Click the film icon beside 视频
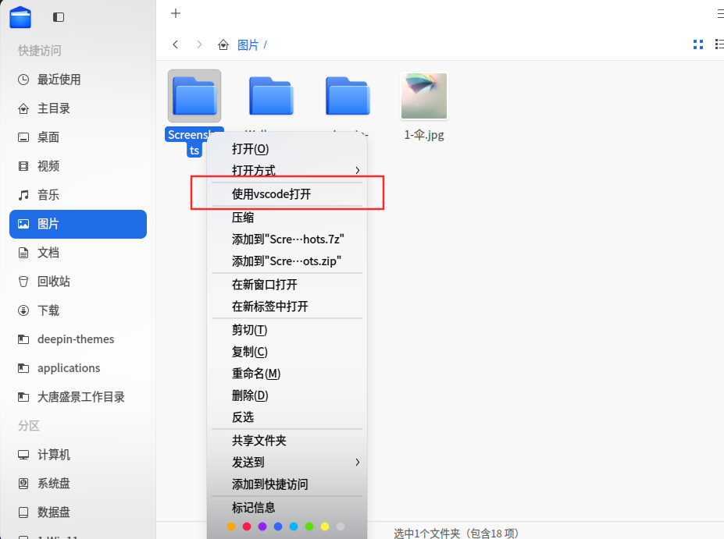This screenshot has width=724, height=539. point(23,166)
